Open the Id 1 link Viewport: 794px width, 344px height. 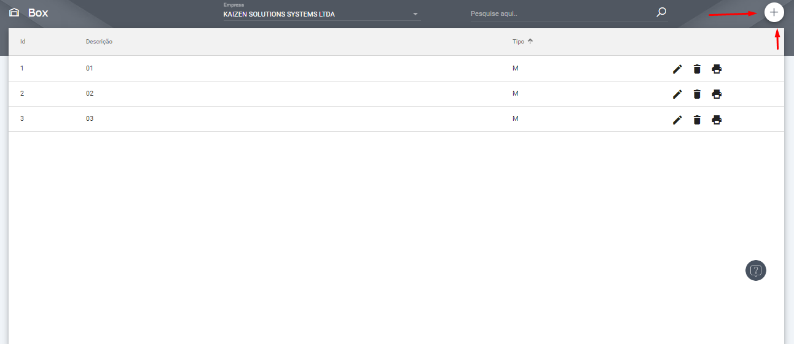coord(22,68)
